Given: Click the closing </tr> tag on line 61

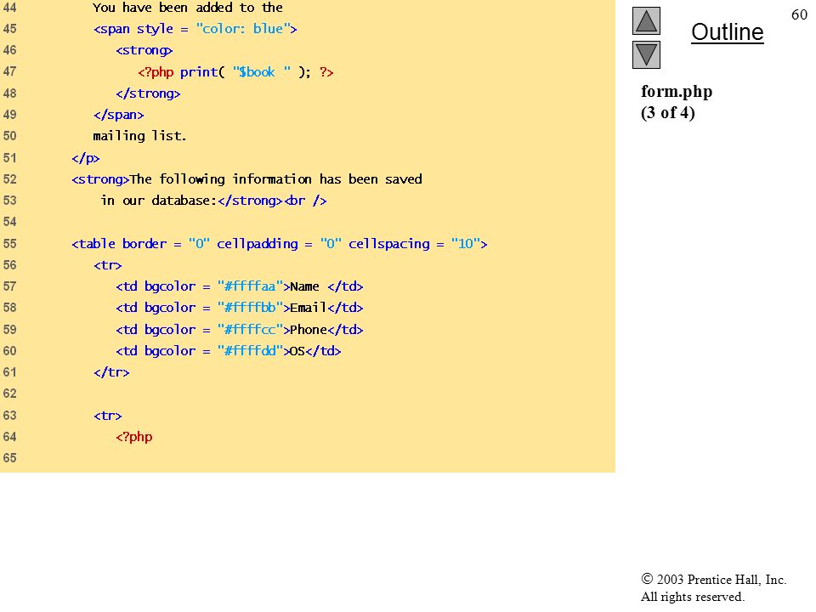Looking at the screenshot, I should coord(111,372).
